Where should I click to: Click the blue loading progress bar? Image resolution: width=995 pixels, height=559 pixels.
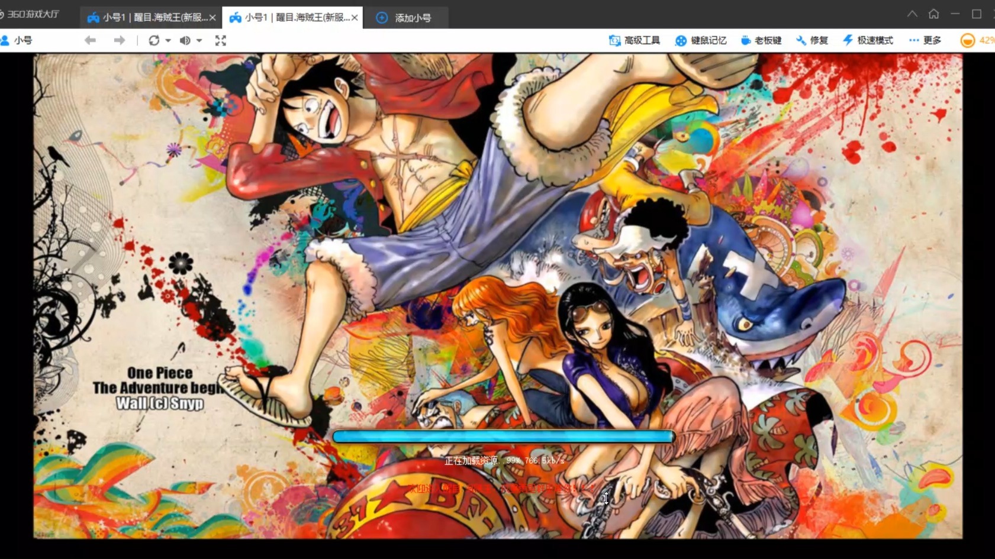pyautogui.click(x=504, y=437)
